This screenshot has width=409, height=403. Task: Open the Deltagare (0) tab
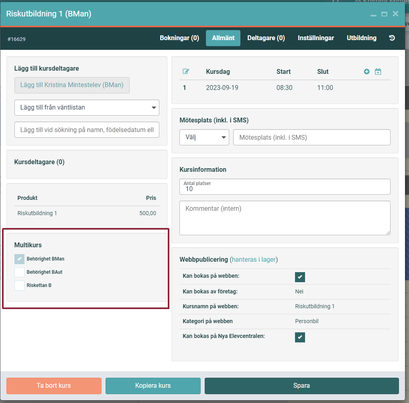(266, 38)
